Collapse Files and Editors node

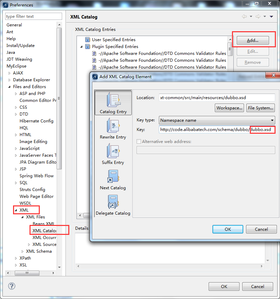(9, 87)
